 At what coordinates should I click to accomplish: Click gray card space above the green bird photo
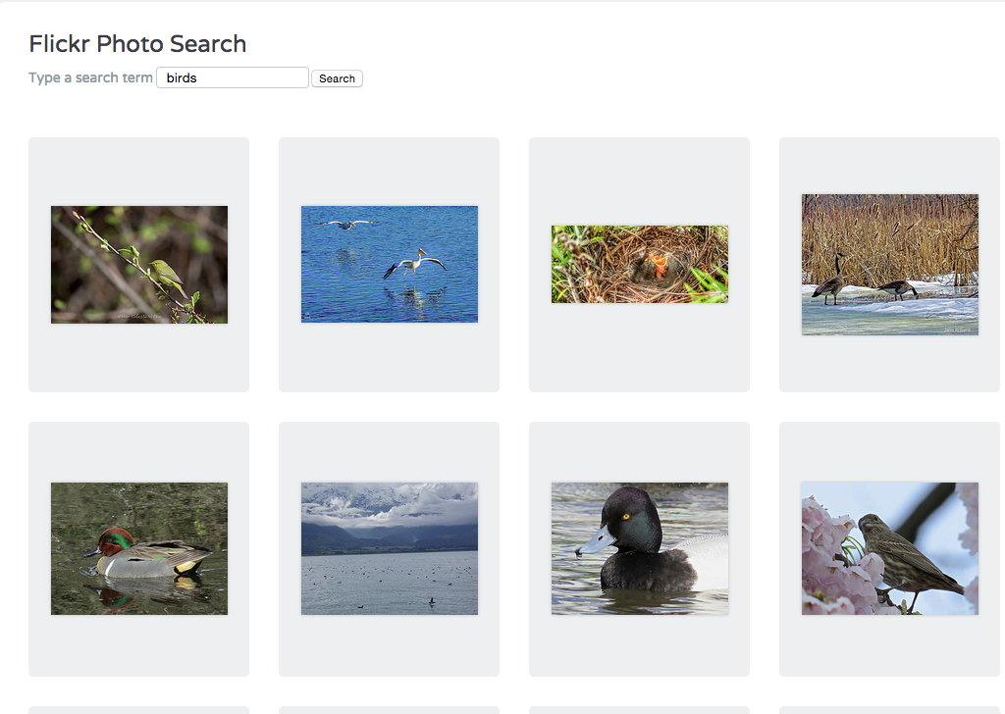139,172
